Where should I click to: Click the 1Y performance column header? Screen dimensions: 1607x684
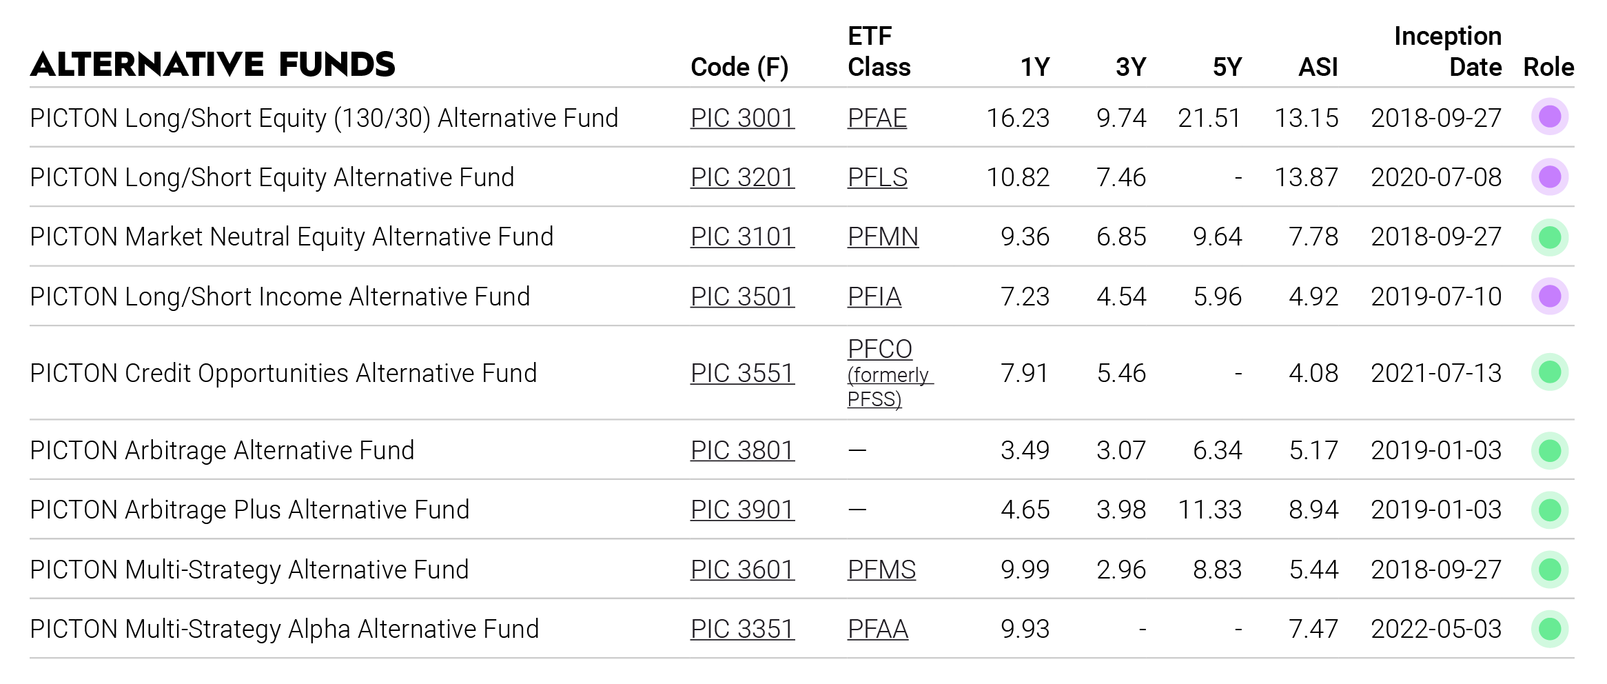click(1034, 67)
